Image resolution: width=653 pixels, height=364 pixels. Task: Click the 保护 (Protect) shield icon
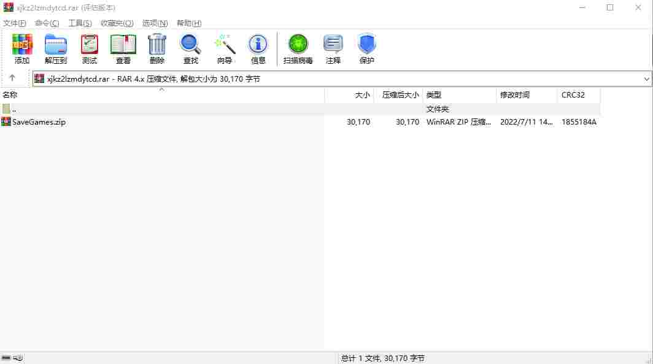[x=366, y=48]
